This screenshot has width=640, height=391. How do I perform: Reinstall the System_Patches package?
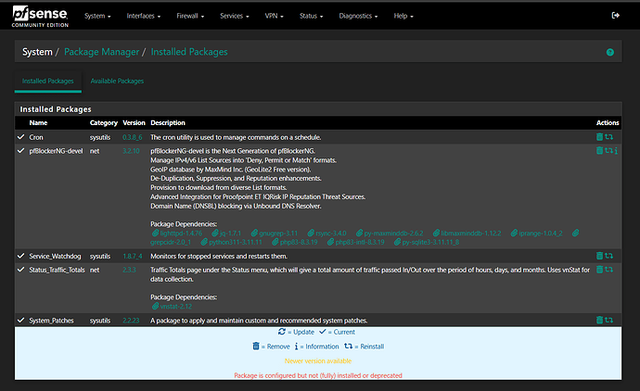point(608,321)
